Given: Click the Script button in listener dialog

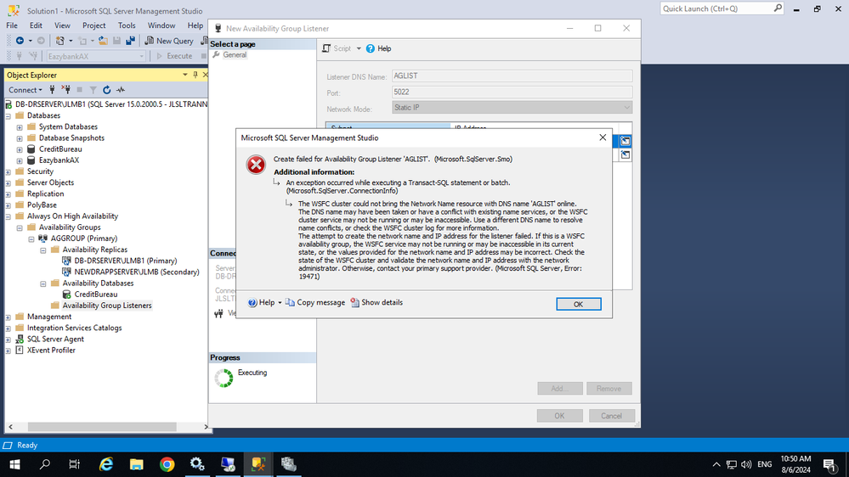Looking at the screenshot, I should (x=337, y=48).
